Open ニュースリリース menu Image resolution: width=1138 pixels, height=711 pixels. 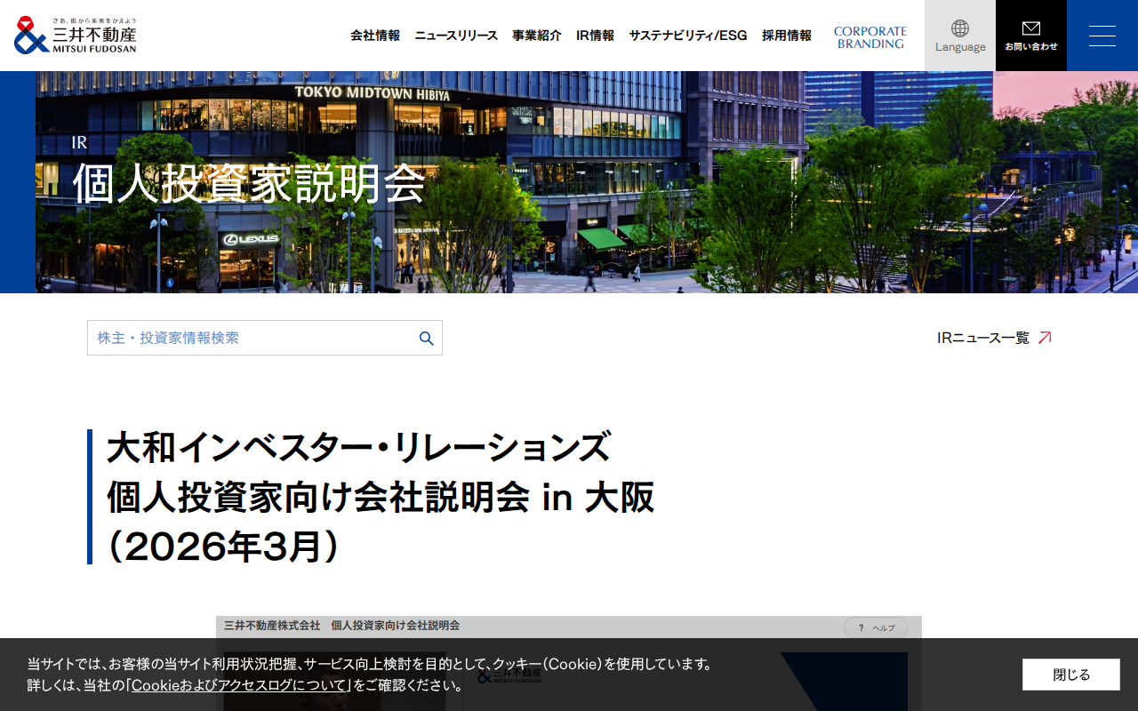pos(456,36)
